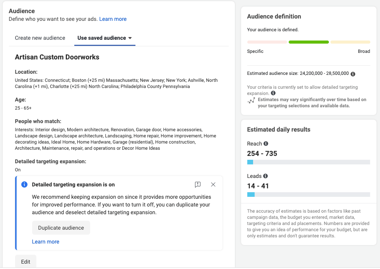This screenshot has height=269, width=380.
Task: Click the info icon next to Reach
Action: 265,144
